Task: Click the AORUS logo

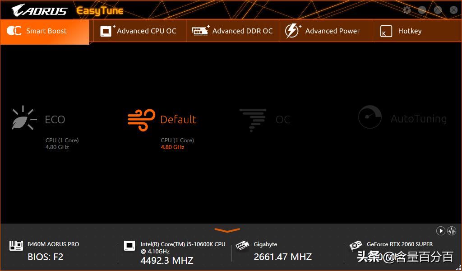Action: (40, 10)
